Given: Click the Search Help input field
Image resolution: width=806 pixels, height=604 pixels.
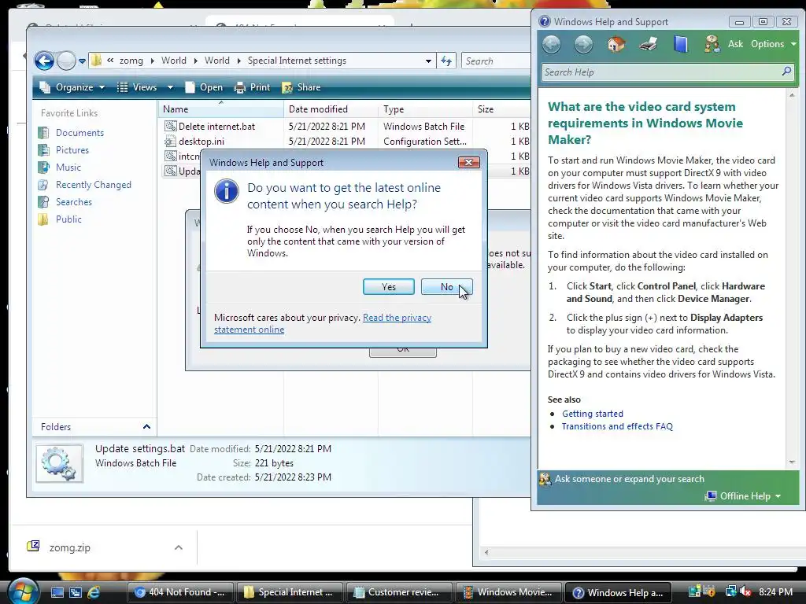Looking at the screenshot, I should (x=660, y=72).
